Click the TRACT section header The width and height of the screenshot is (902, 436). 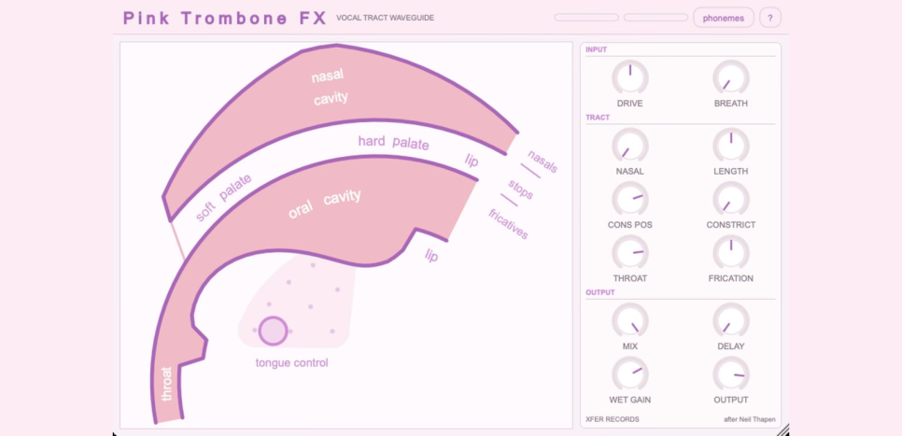tap(598, 118)
